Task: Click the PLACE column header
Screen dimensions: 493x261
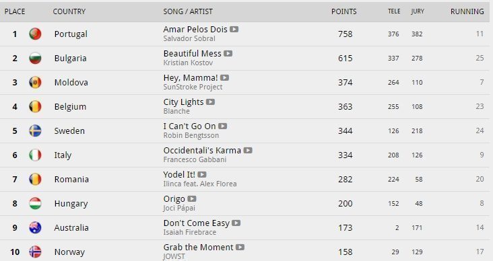Action: tap(15, 11)
